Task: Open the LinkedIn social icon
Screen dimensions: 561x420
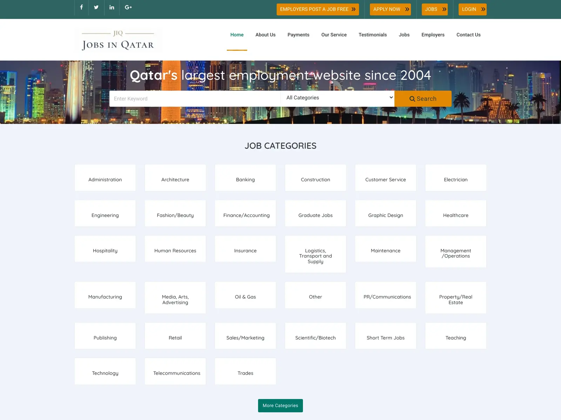Action: click(112, 7)
